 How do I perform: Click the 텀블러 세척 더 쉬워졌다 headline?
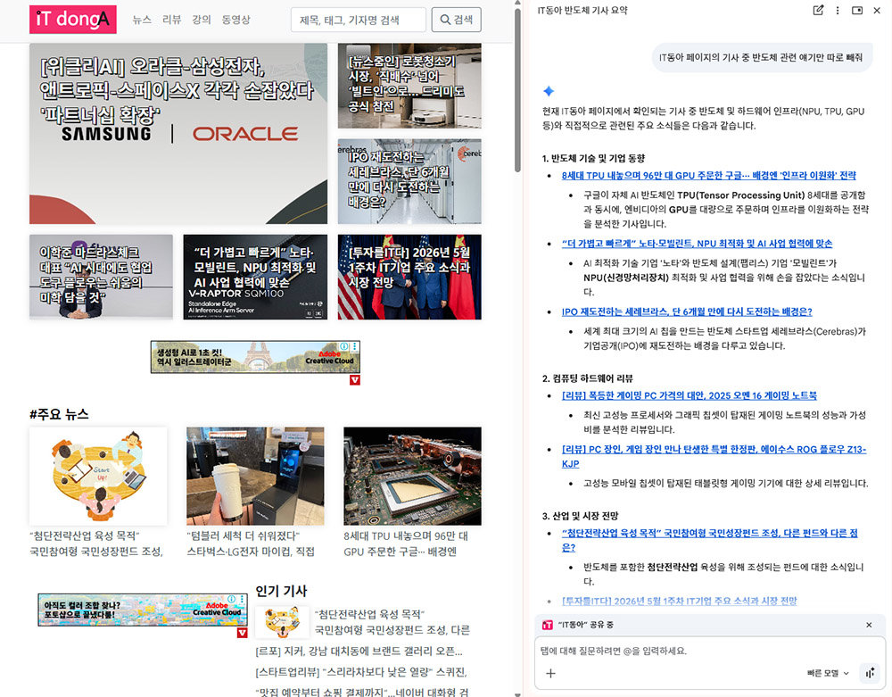click(x=251, y=543)
